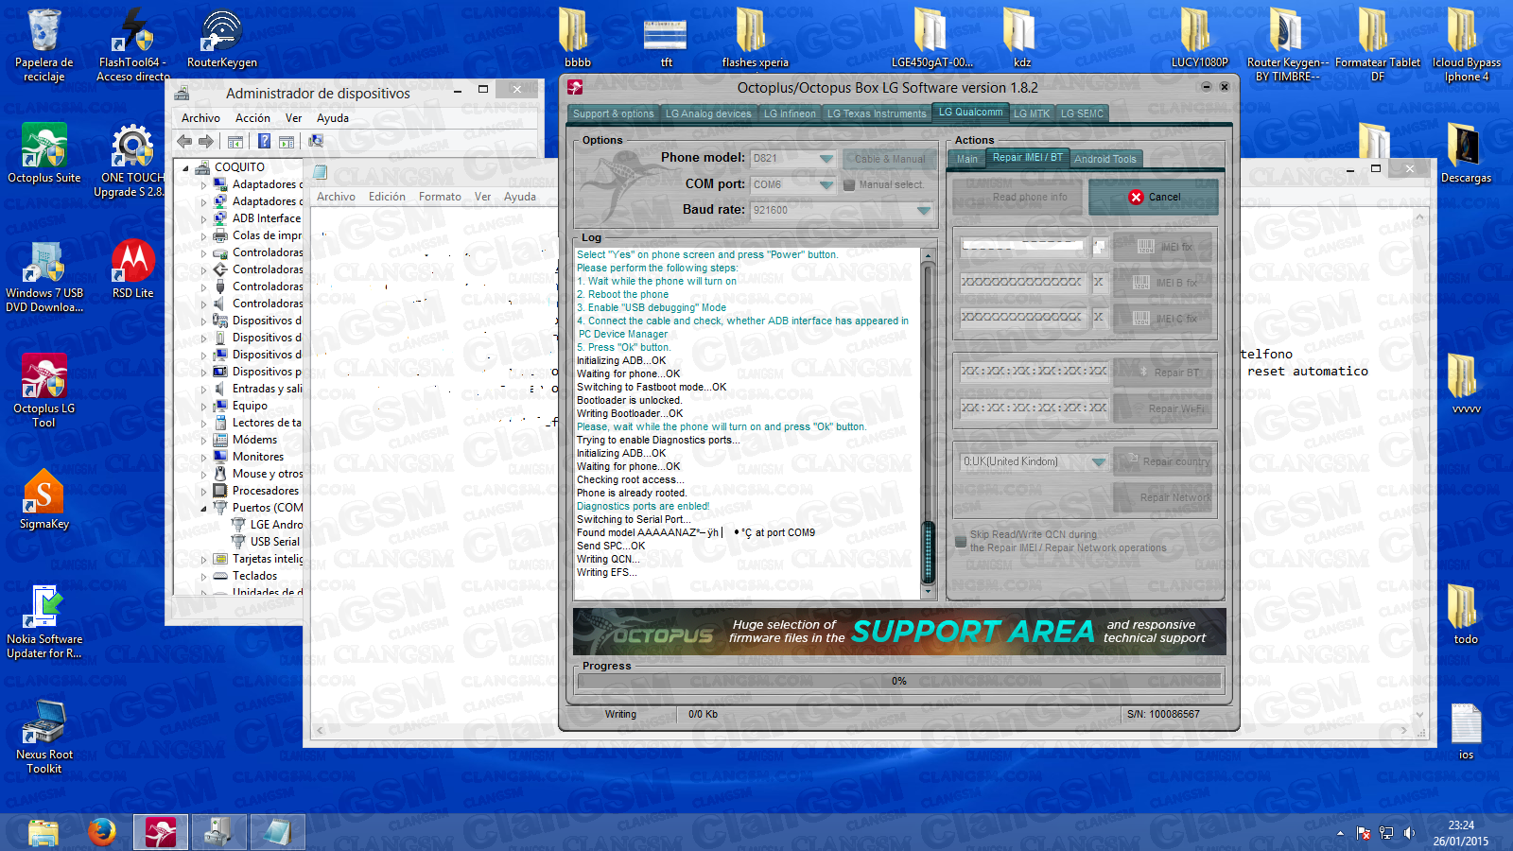This screenshot has height=851, width=1513.
Task: Click the IMEI fix button
Action: click(1163, 247)
